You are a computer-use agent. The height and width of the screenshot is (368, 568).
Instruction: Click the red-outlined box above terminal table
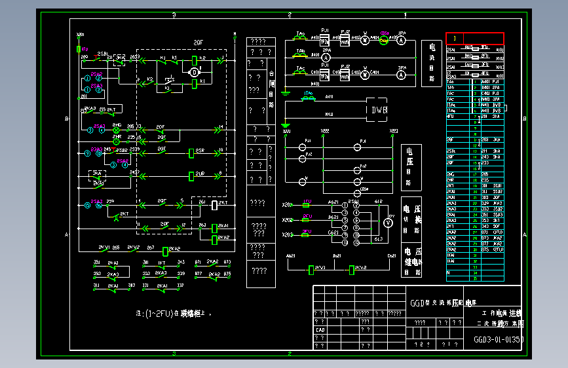pyautogui.click(x=474, y=38)
